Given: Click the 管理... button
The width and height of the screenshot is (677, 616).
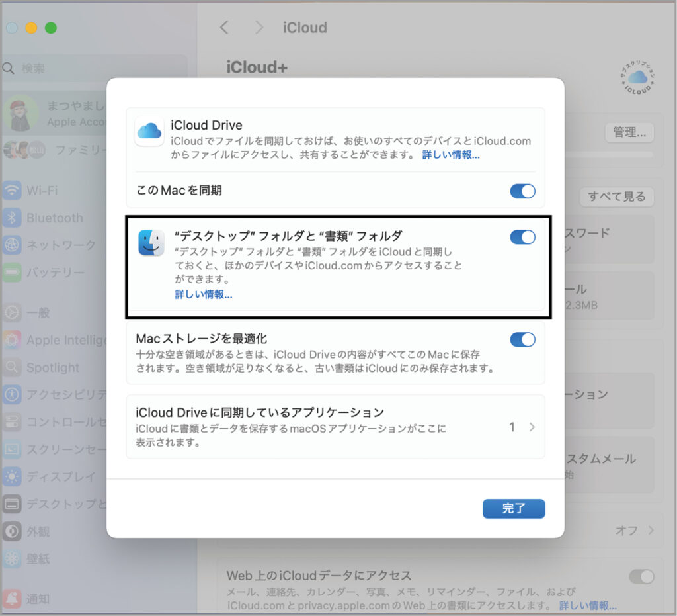Looking at the screenshot, I should (629, 132).
